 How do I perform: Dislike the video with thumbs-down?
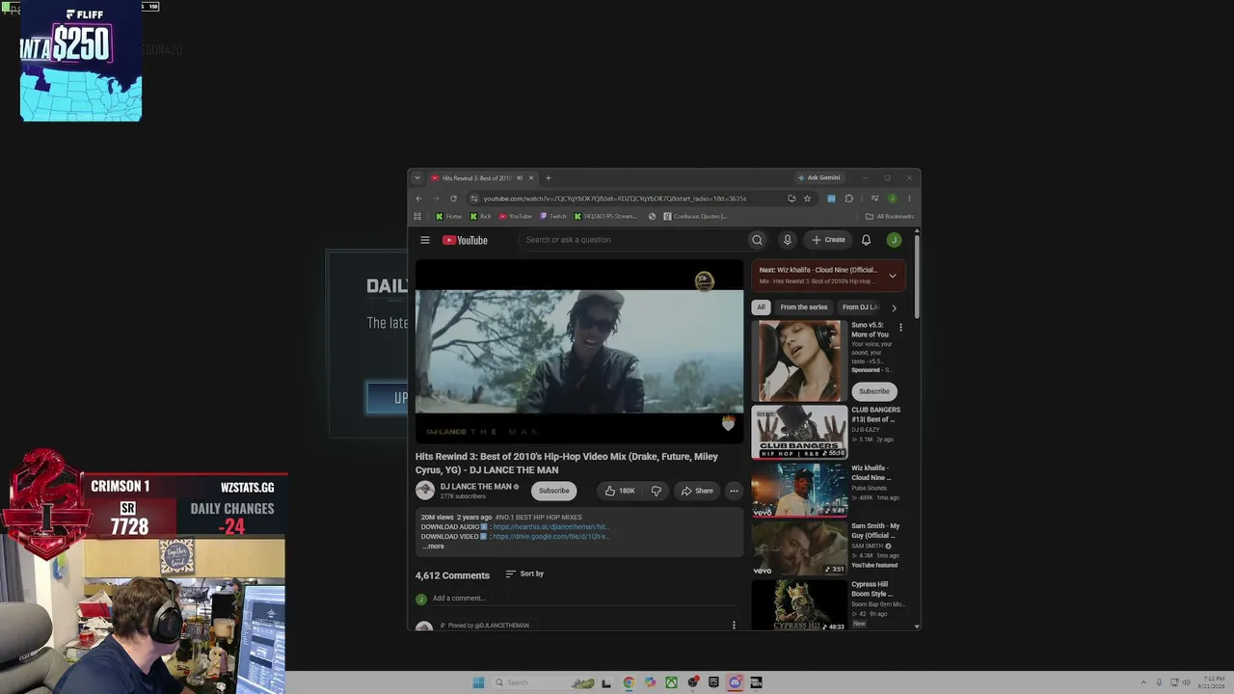(656, 491)
